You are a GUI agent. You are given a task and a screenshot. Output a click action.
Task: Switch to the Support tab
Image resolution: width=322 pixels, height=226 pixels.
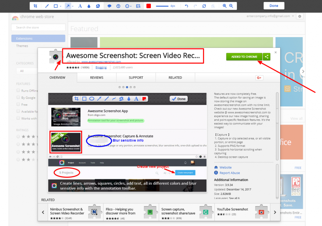click(x=136, y=77)
